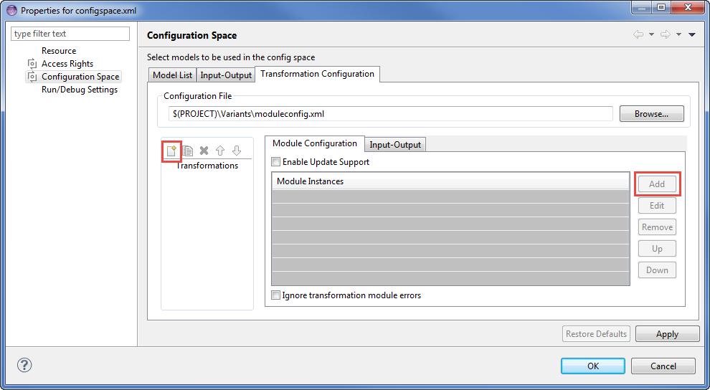
Task: Click the Apply button
Action: point(667,334)
